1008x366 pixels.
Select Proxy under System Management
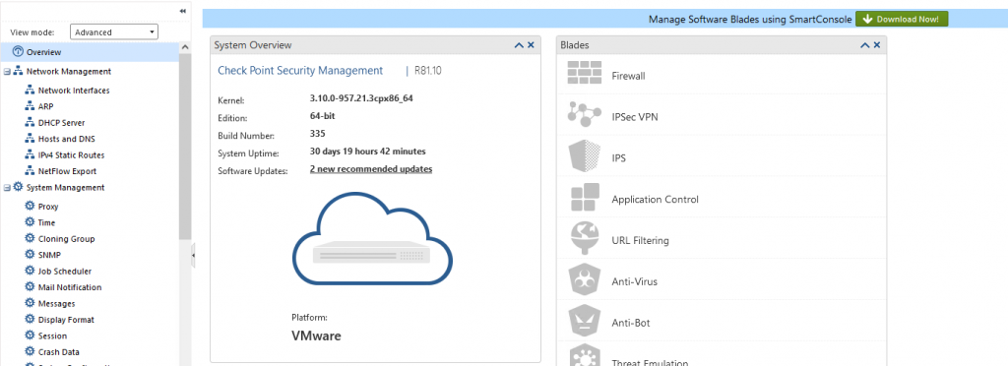[48, 207]
